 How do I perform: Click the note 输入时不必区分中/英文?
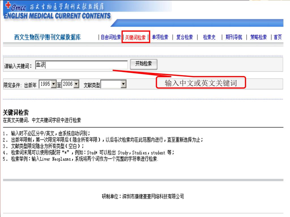pos(47,133)
